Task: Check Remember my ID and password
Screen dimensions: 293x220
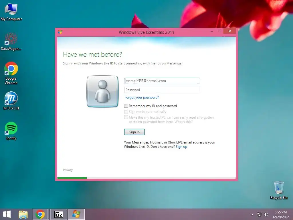Action: pyautogui.click(x=126, y=106)
